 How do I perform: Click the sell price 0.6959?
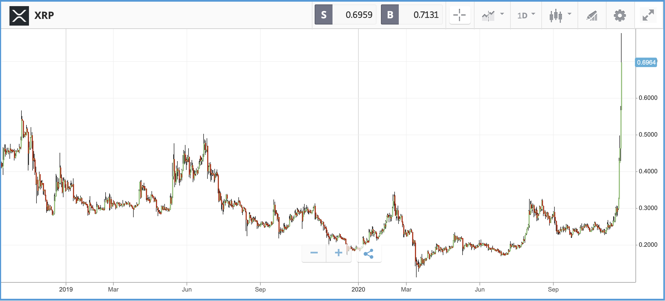click(359, 15)
